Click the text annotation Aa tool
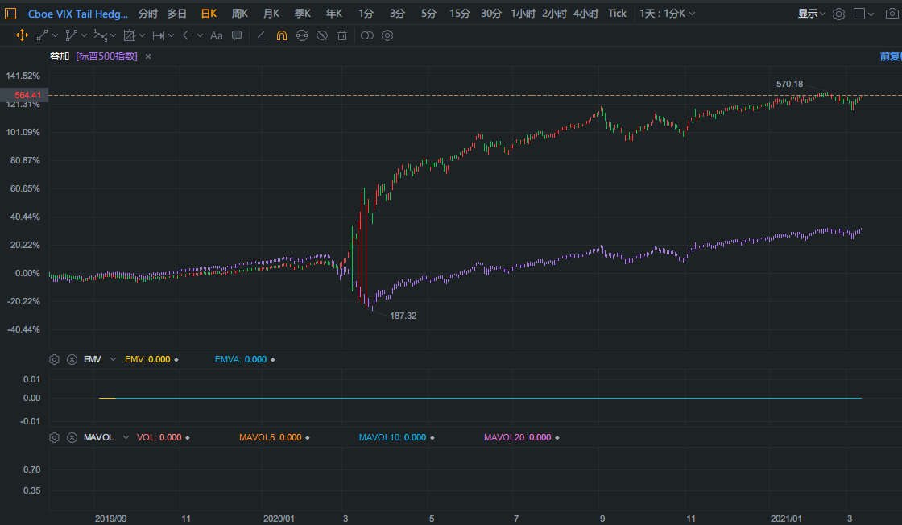 [x=216, y=35]
